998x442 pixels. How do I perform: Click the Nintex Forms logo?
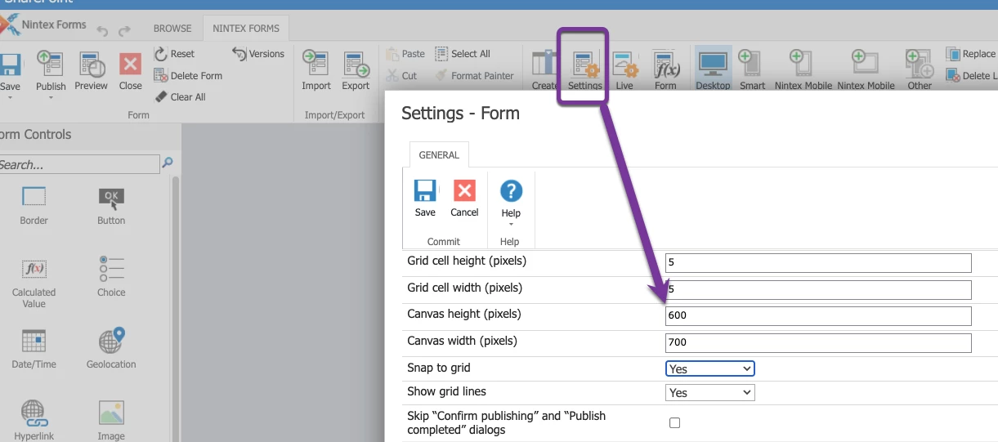pyautogui.click(x=45, y=25)
